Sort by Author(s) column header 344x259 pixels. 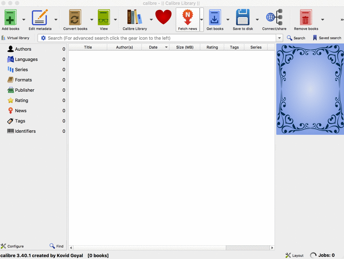tap(124, 47)
